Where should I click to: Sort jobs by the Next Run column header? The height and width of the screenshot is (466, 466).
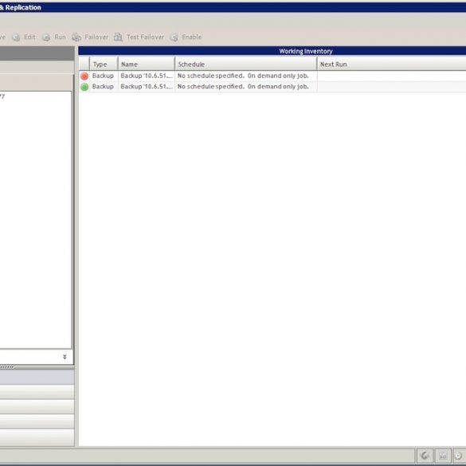[391, 65]
